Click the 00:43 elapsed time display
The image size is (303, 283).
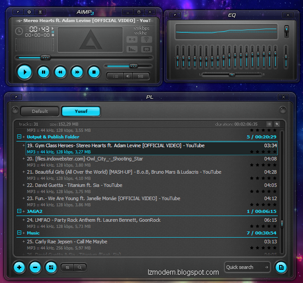[39, 30]
